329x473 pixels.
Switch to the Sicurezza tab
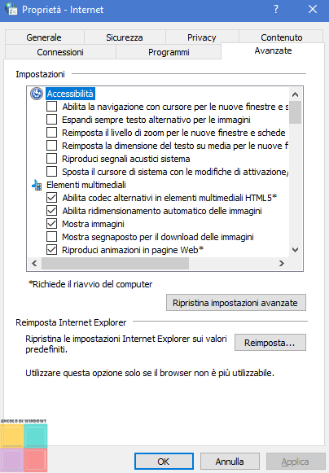click(125, 37)
